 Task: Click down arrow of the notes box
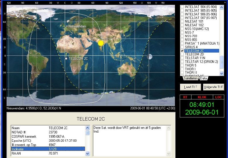(168, 153)
